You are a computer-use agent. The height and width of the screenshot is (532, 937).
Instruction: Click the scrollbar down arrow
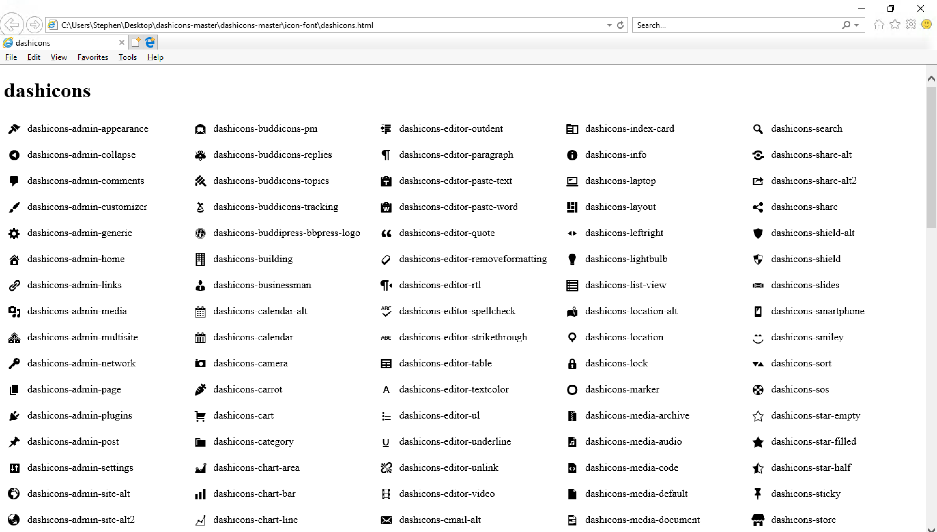[931, 528]
